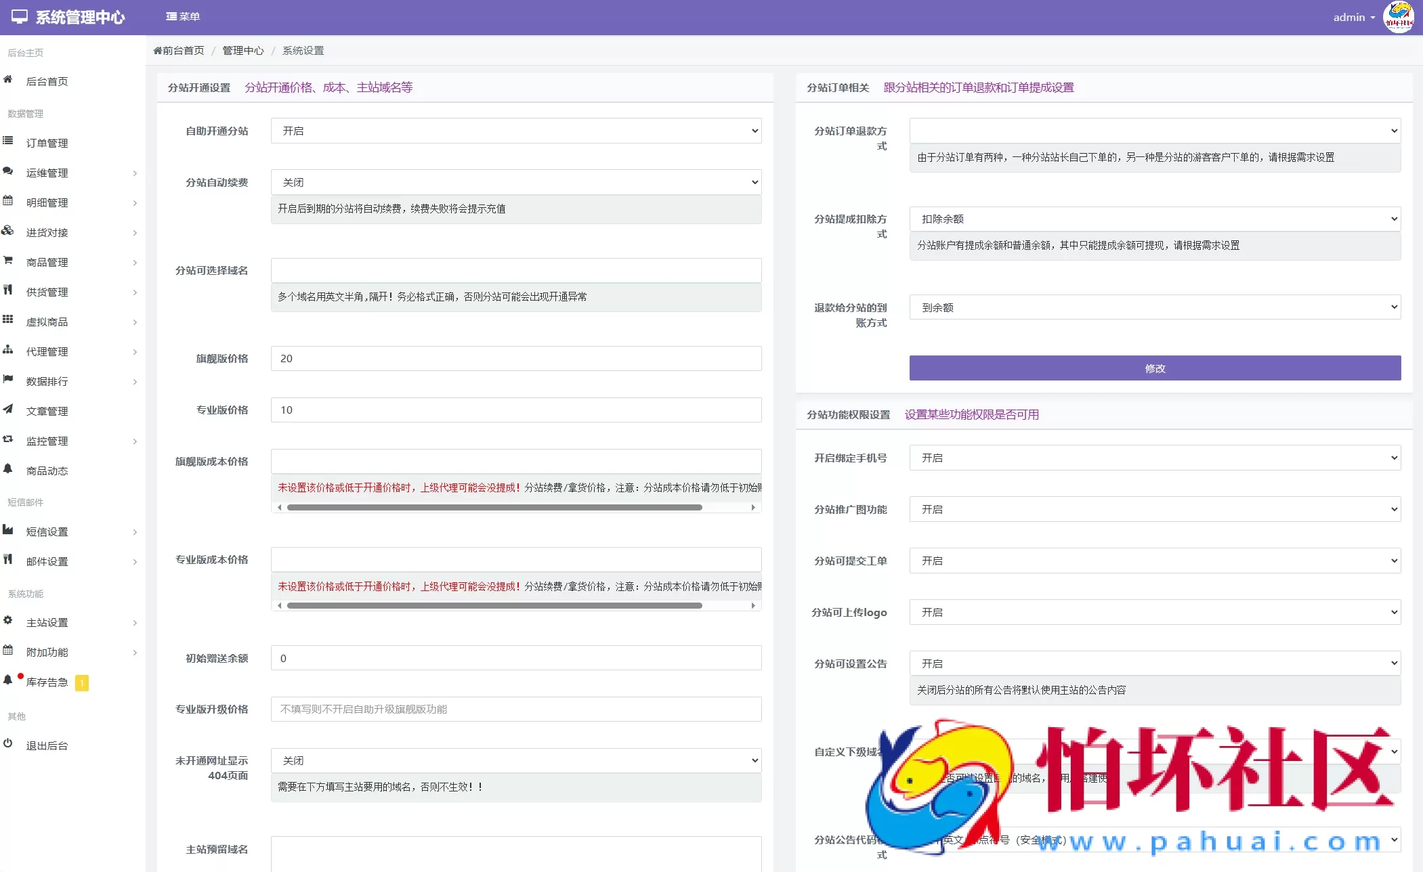The width and height of the screenshot is (1423, 872).
Task: Click the shopping cart icon for 商品管理
Action: pos(8,261)
